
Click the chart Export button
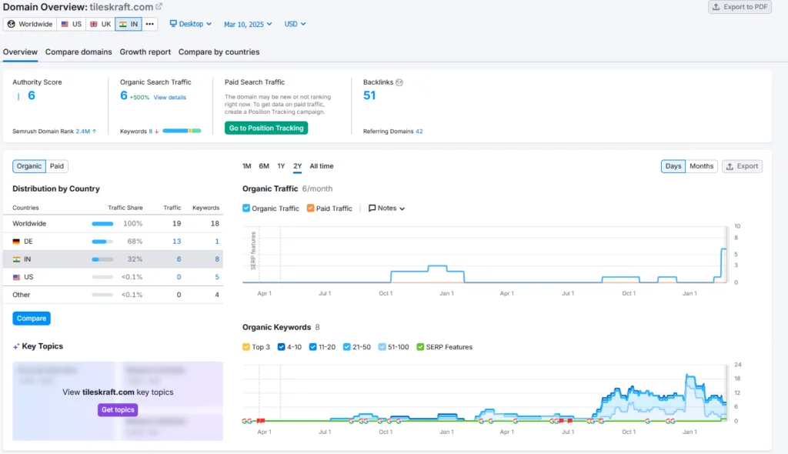742,166
